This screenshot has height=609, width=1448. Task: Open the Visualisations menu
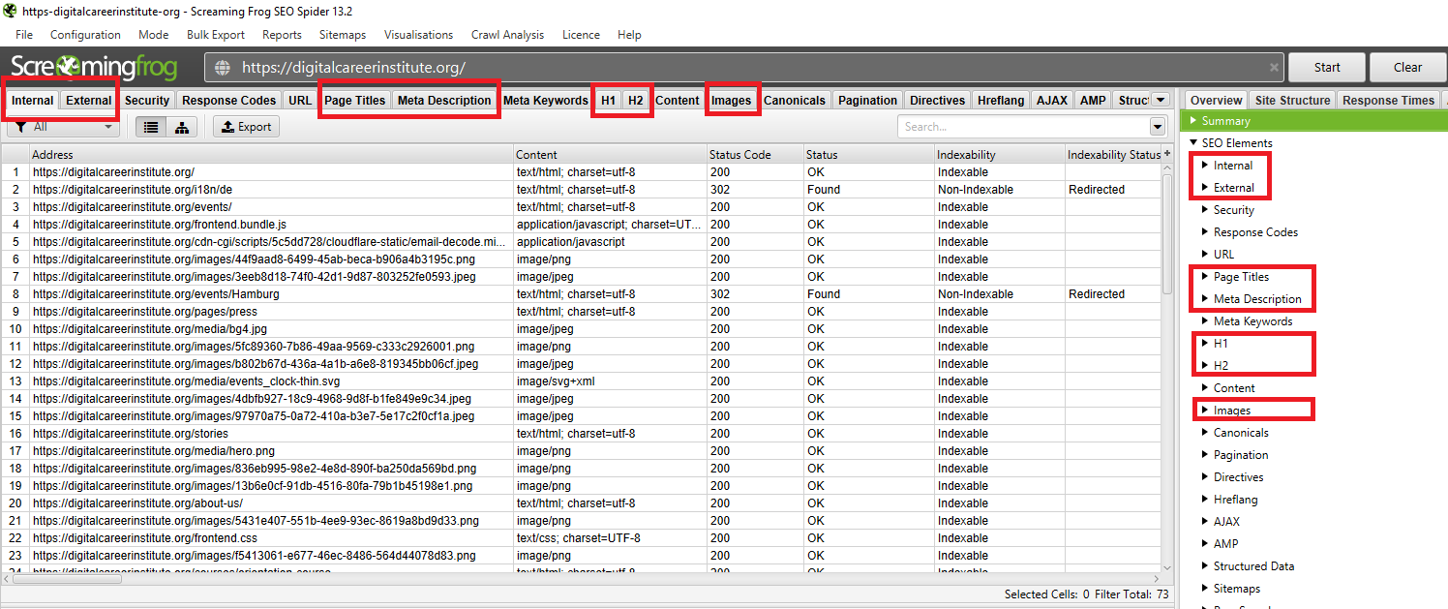[x=418, y=35]
